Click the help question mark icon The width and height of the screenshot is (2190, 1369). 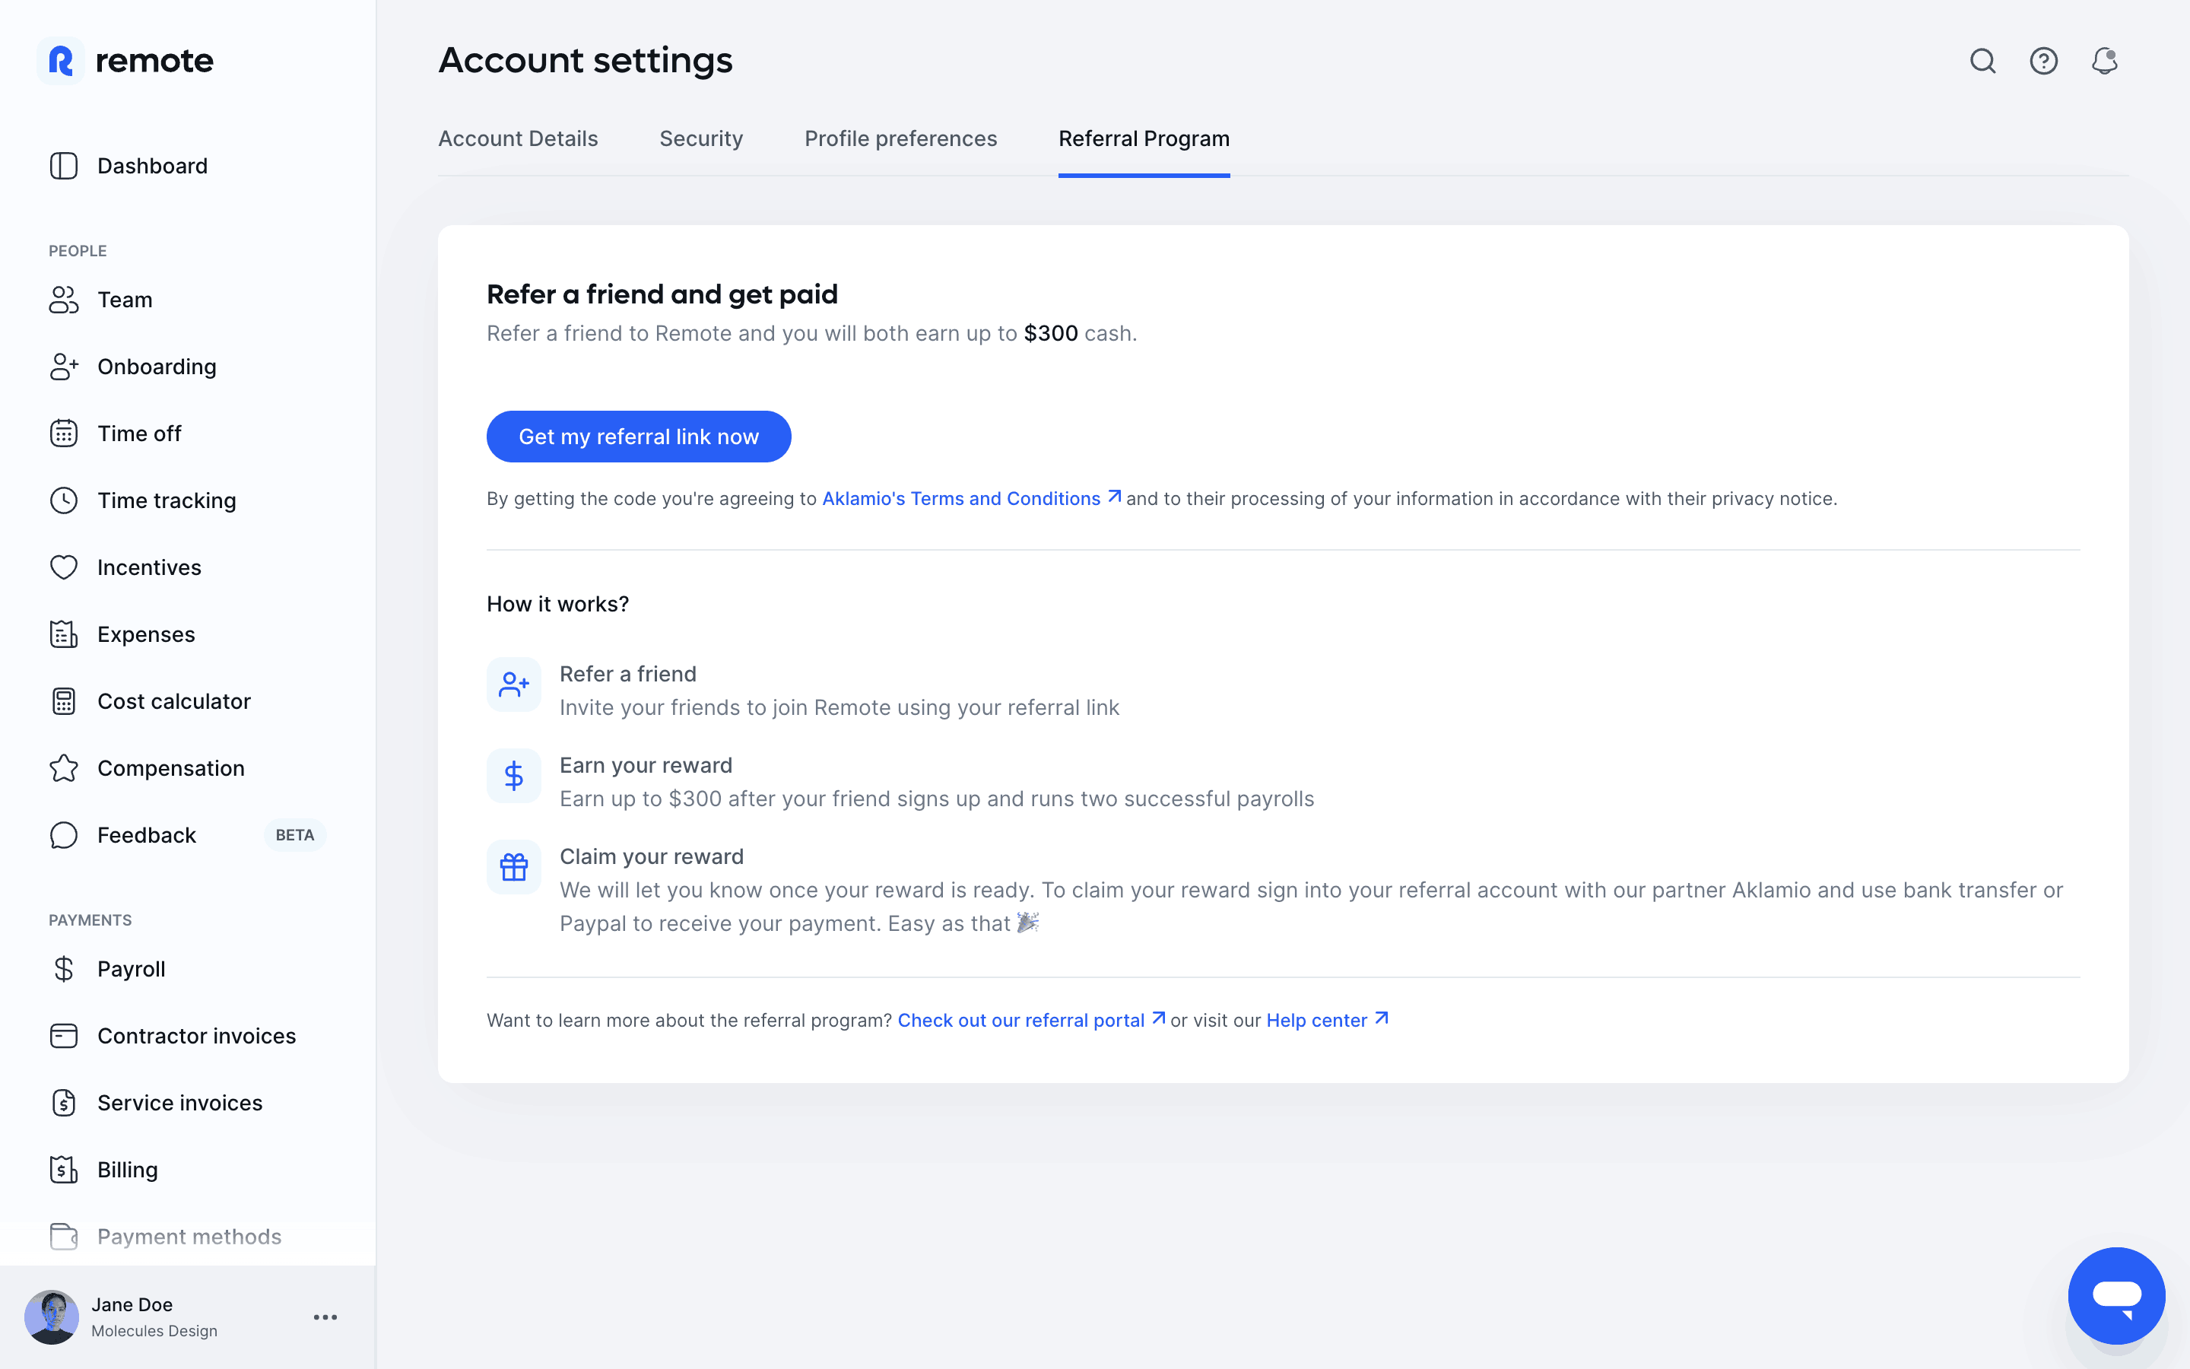(x=2043, y=61)
